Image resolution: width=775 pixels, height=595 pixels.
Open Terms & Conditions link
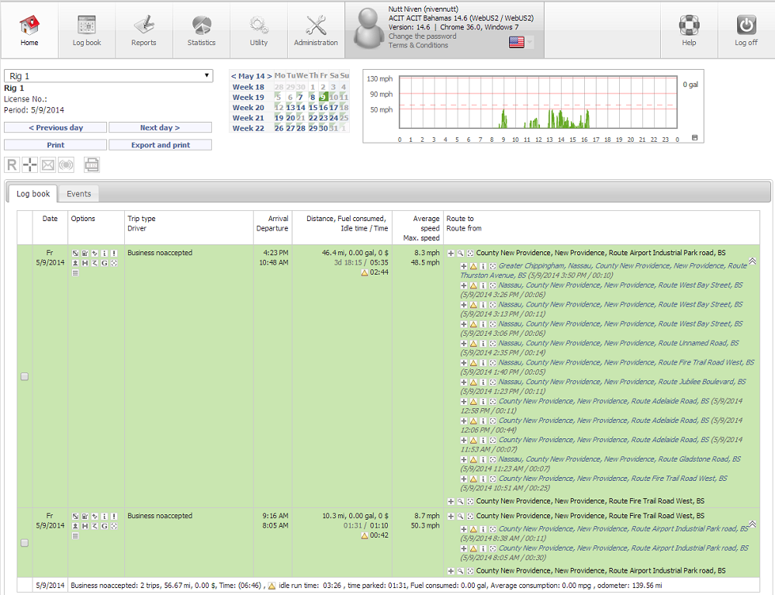pos(418,46)
